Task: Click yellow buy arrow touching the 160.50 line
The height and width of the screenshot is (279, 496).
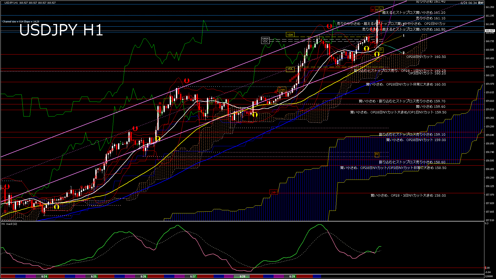Action: tap(377, 54)
